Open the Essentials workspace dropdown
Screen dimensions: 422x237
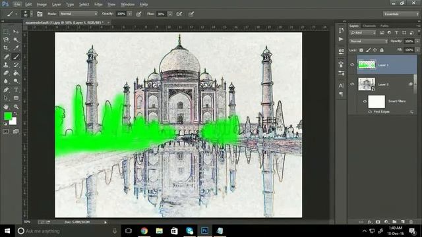(x=401, y=14)
